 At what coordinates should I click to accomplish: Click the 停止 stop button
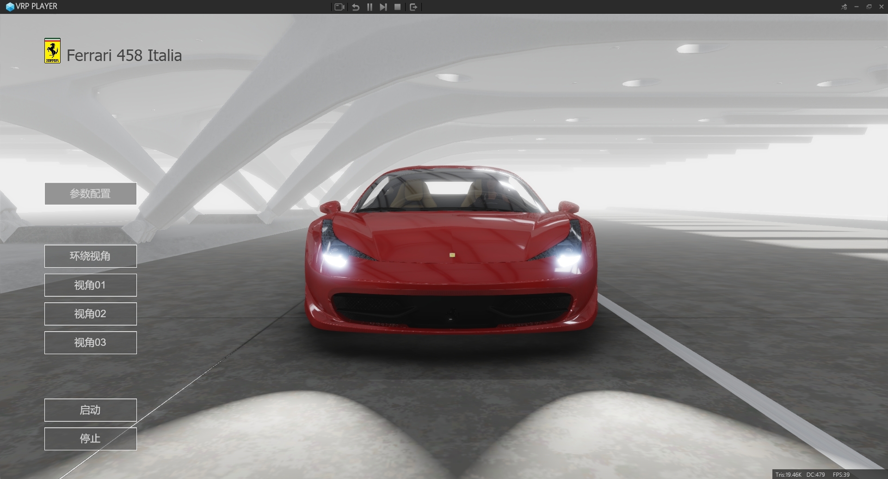pos(91,439)
